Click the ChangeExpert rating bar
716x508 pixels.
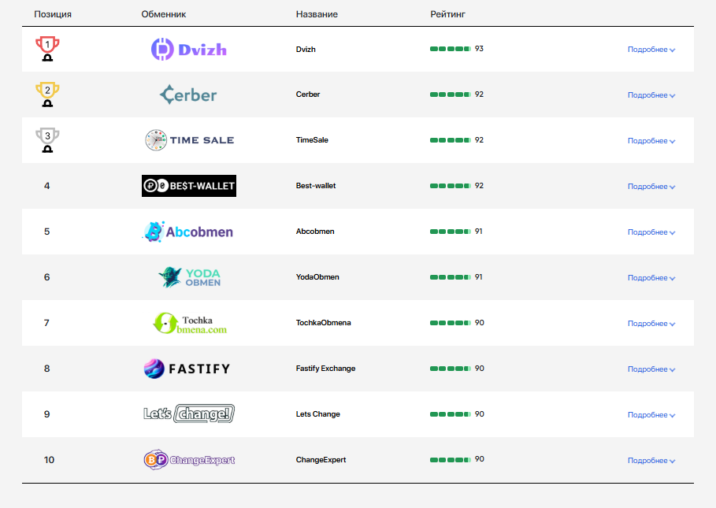(451, 460)
